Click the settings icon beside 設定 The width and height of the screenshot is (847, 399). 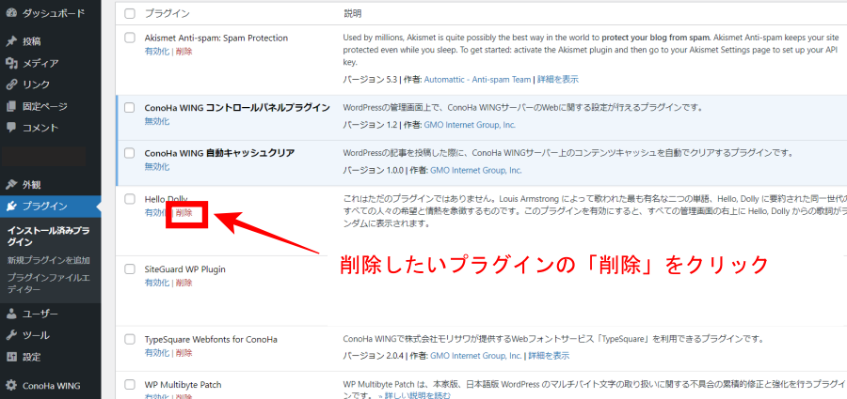tap(11, 357)
